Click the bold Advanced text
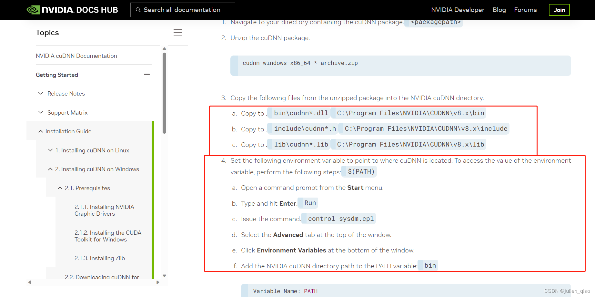The height and width of the screenshot is (297, 595). pyautogui.click(x=288, y=235)
